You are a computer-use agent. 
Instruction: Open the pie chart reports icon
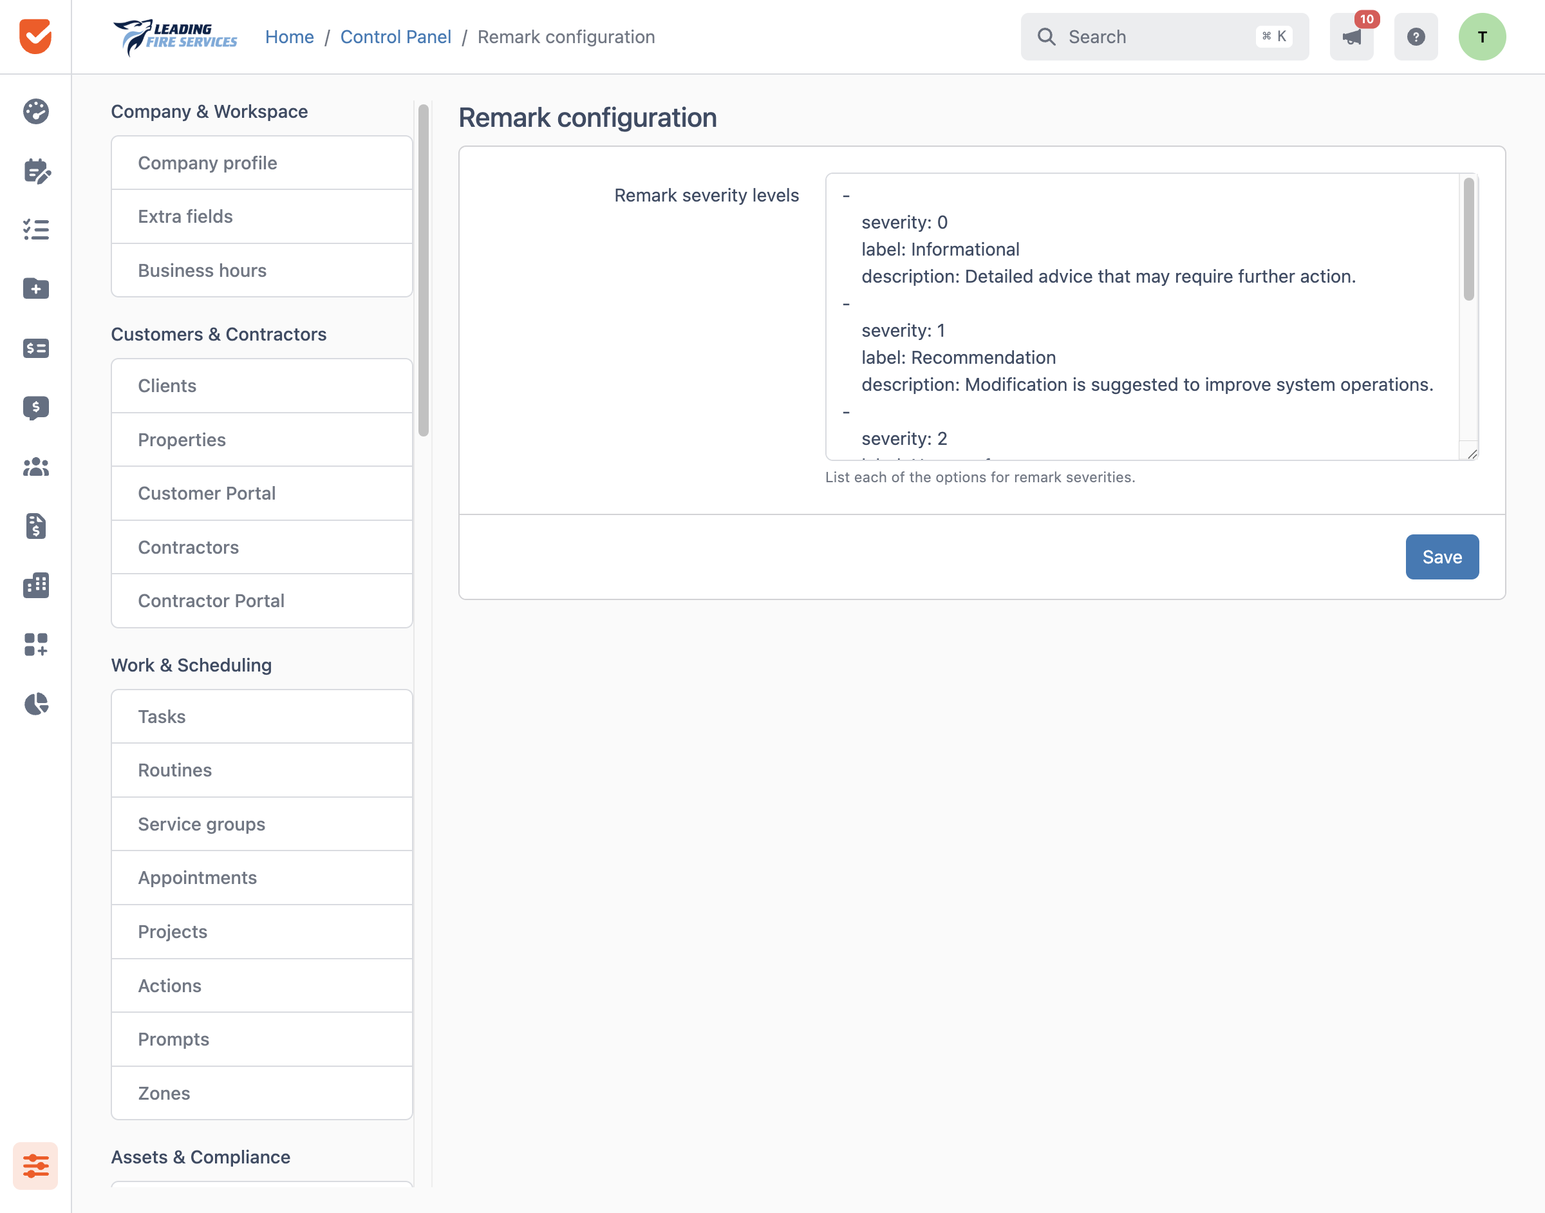tap(35, 704)
